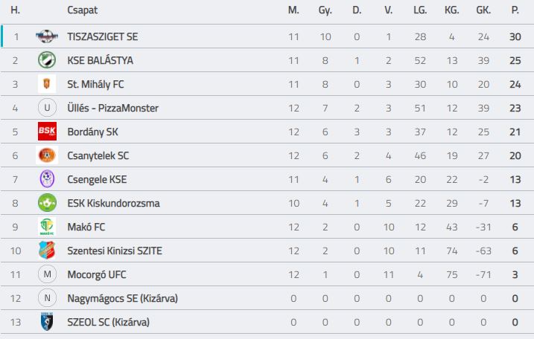Click the KSE BALÁSTYA green crest icon

pos(47,60)
